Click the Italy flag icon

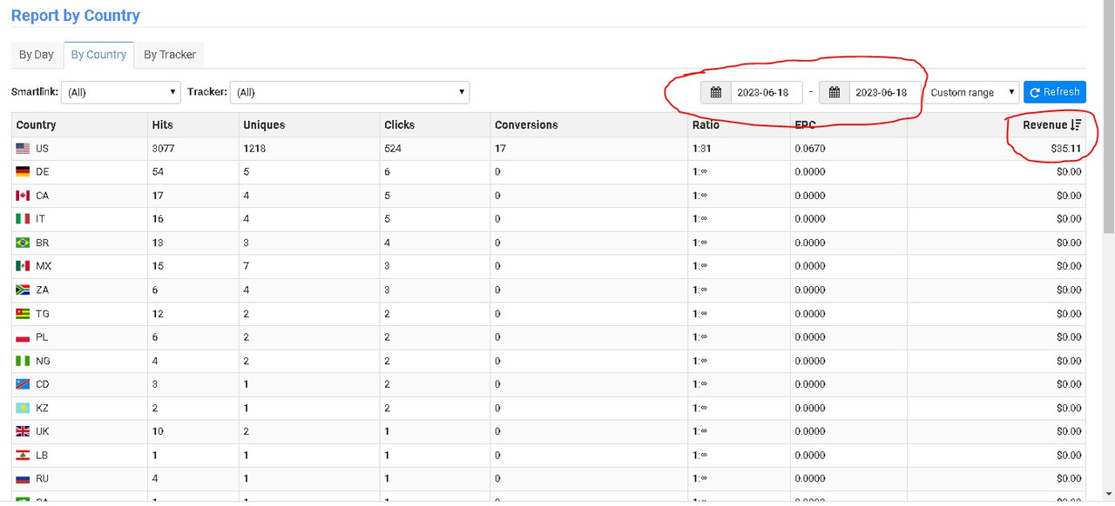click(23, 219)
